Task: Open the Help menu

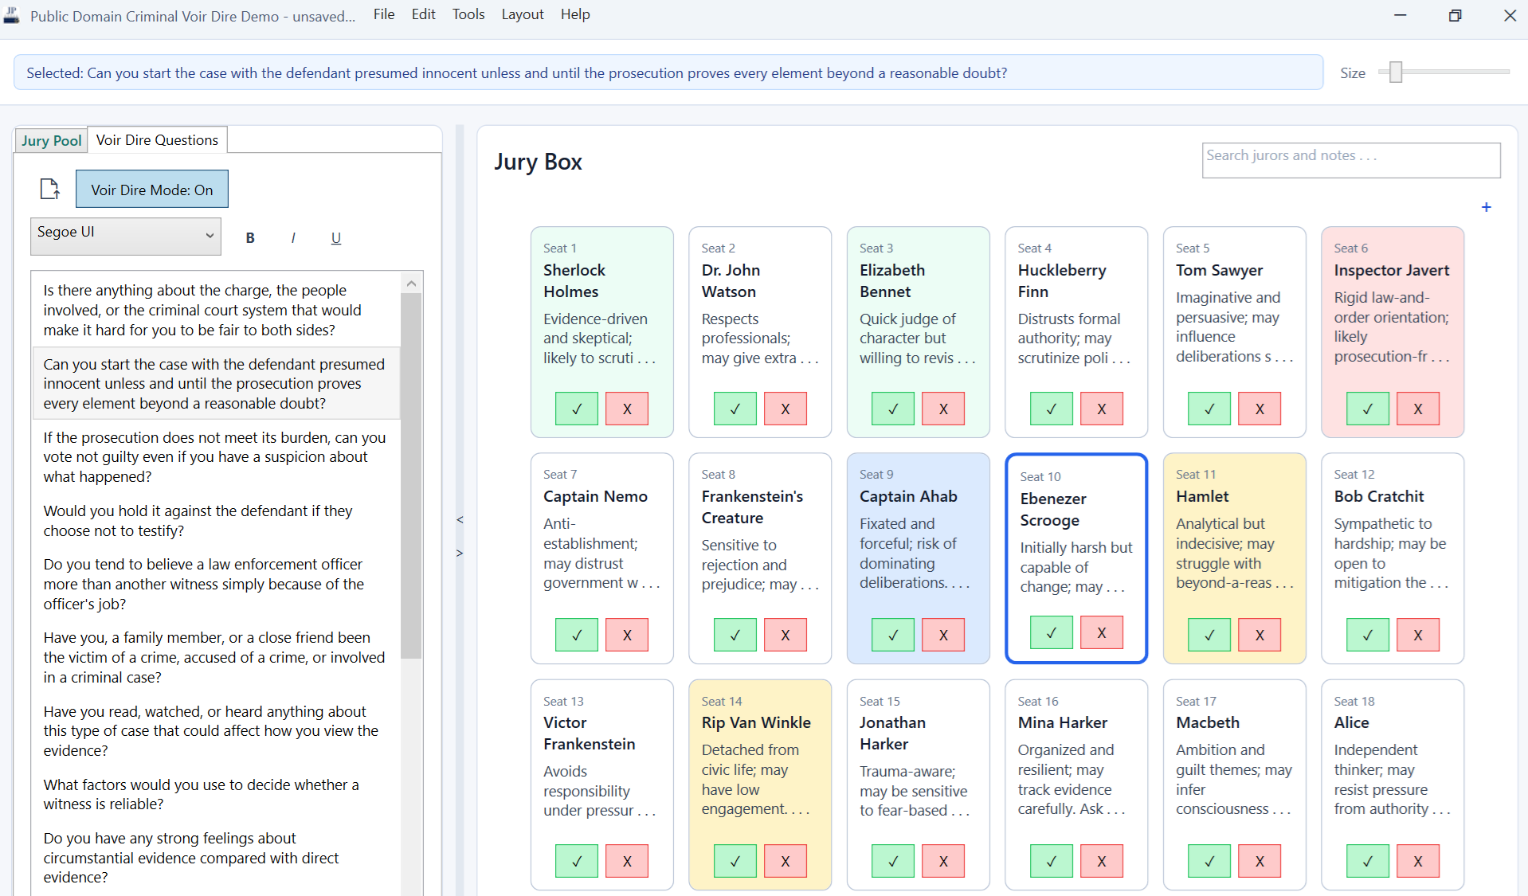Action: point(575,14)
